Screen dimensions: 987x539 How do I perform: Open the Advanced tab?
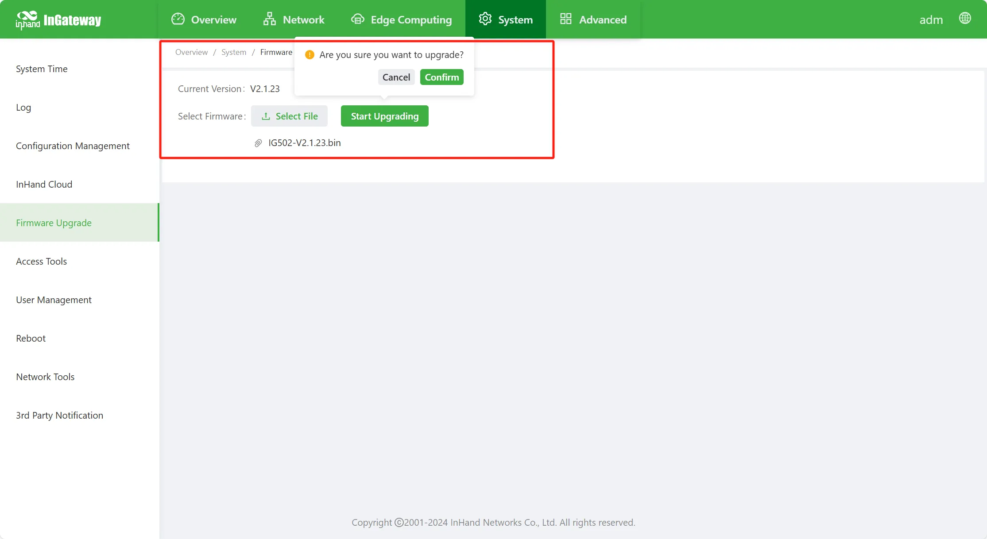click(x=593, y=19)
